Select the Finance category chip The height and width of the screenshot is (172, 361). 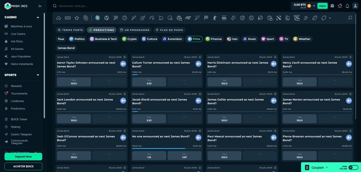tap(214, 39)
